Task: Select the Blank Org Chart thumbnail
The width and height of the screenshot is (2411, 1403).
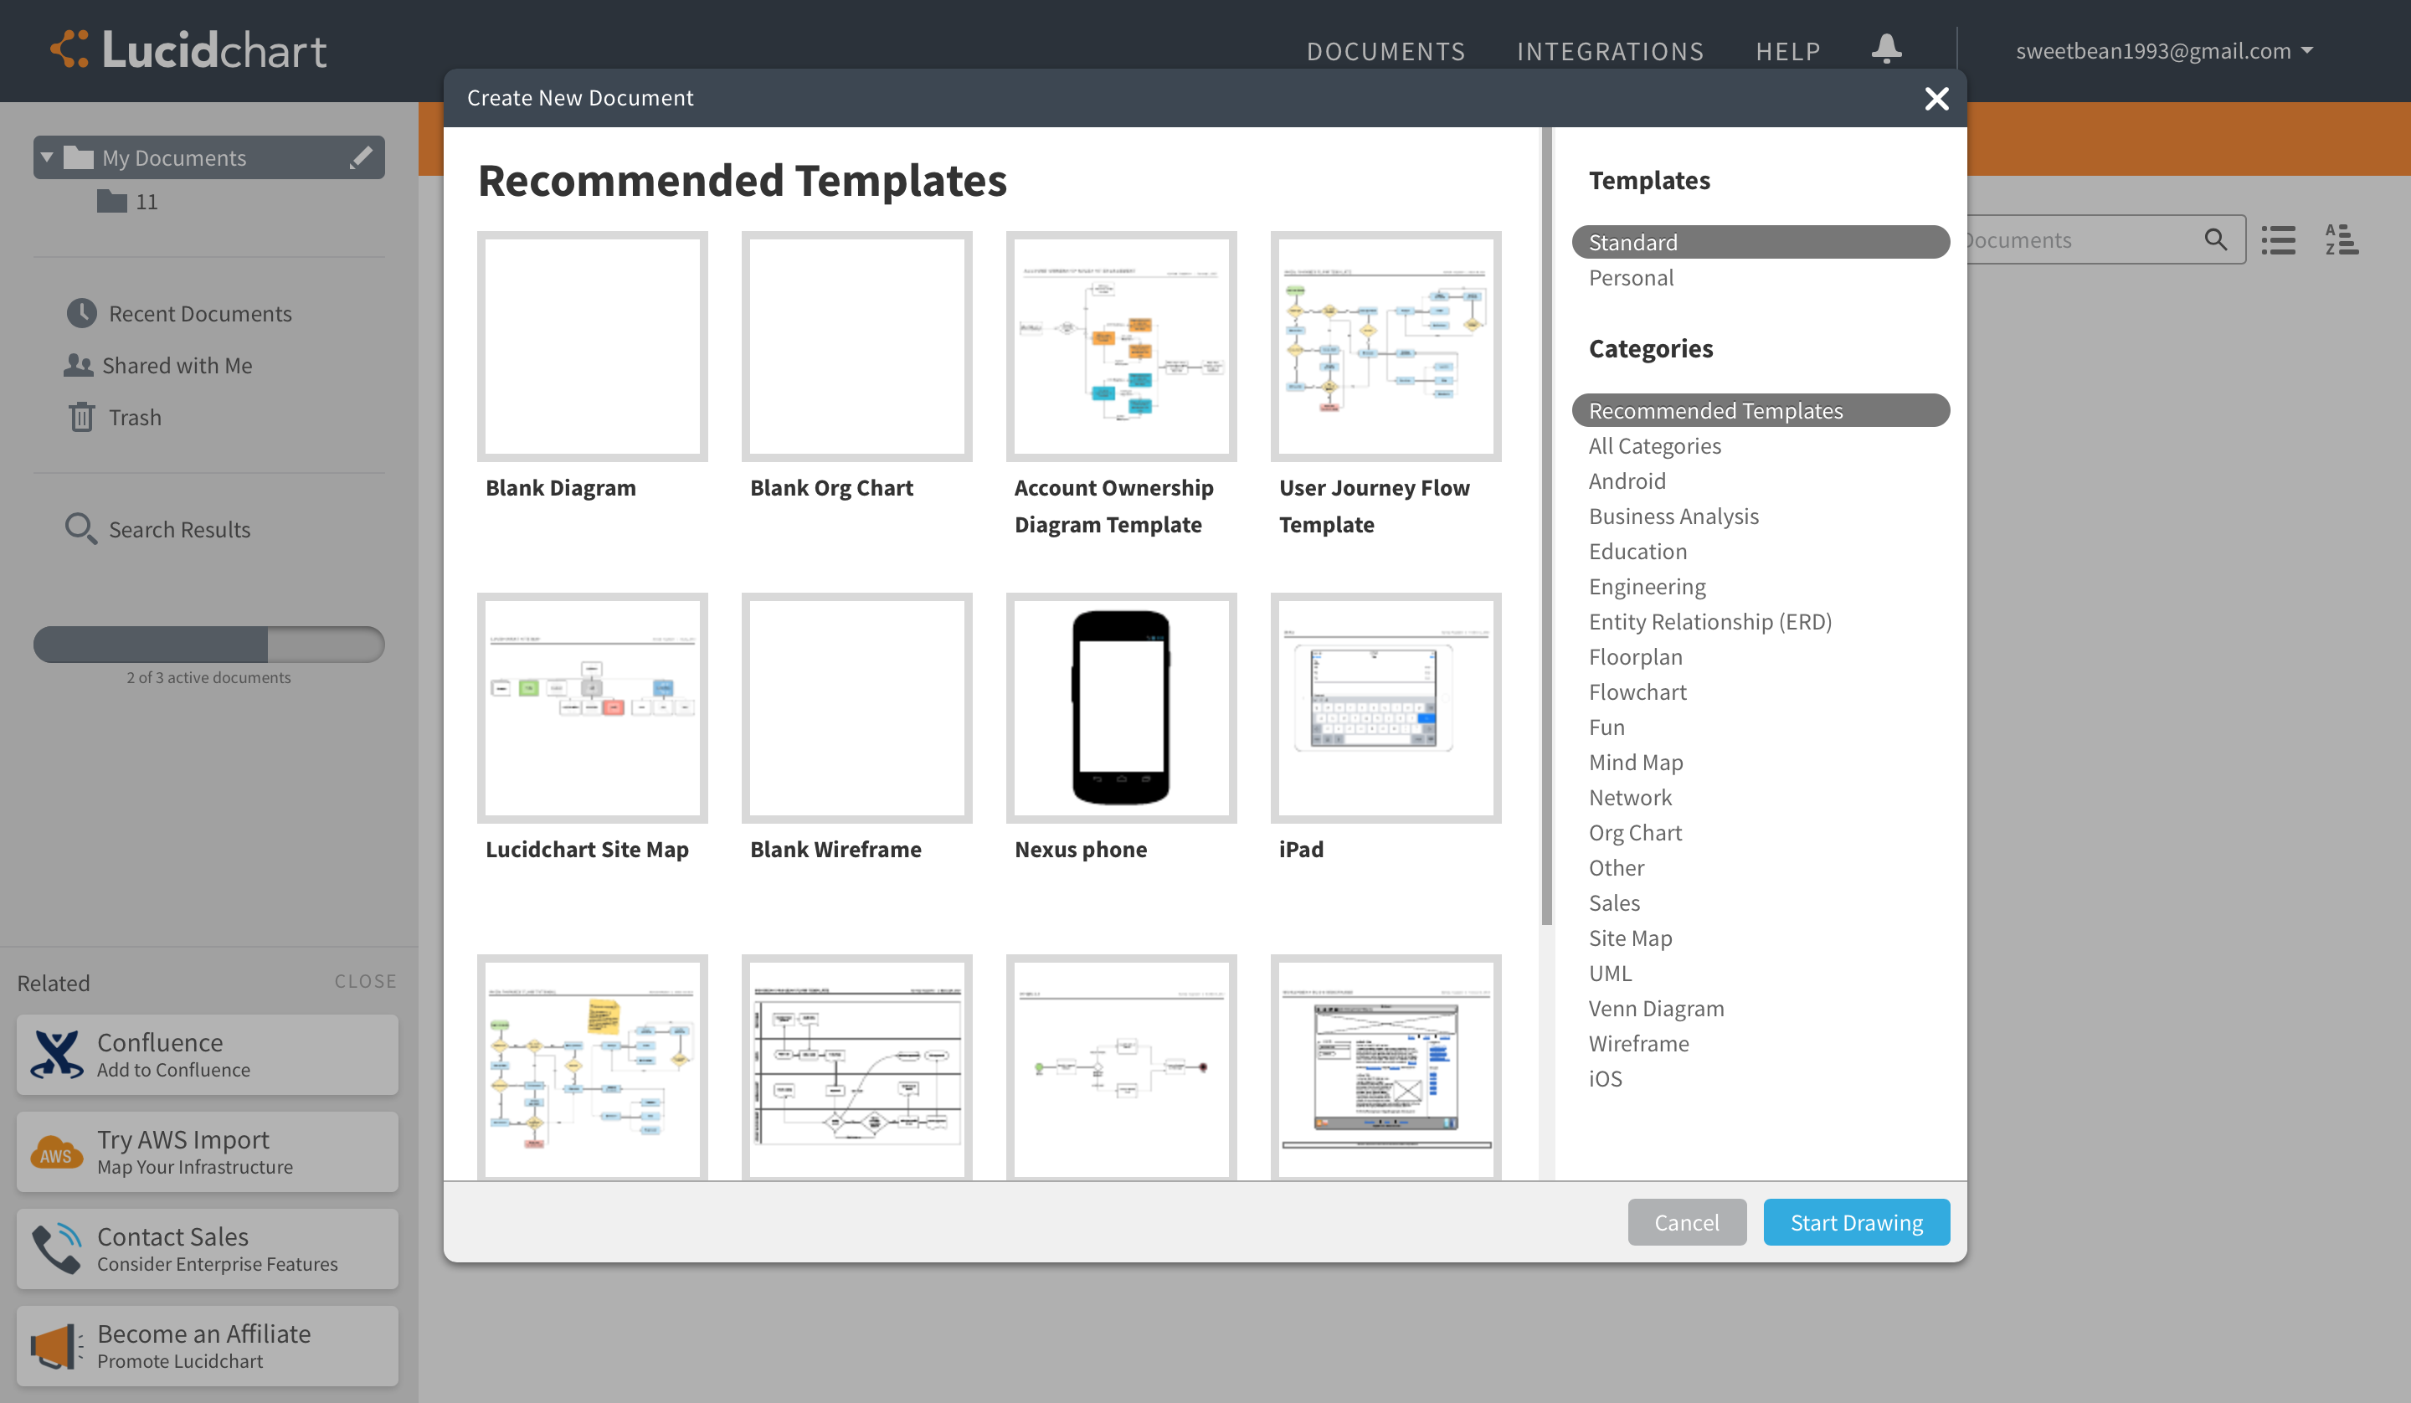Action: tap(856, 347)
